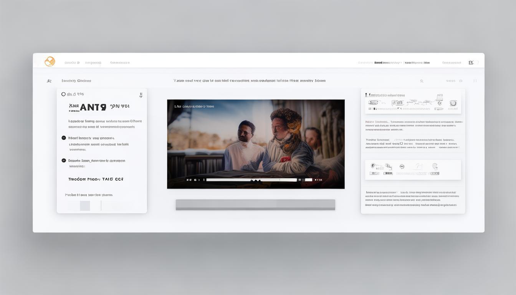Click the bookmark icon atop the left card
Viewport: 516px width, 295px height.
point(141,95)
